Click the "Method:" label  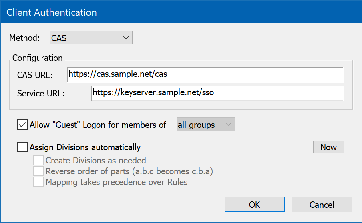click(24, 38)
